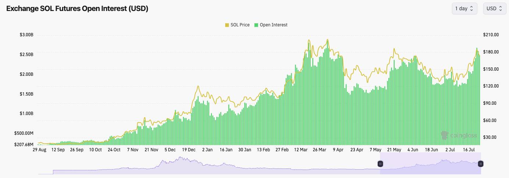The width and height of the screenshot is (509, 178).
Task: Open the 1 day interval dropdown
Action: 464,8
